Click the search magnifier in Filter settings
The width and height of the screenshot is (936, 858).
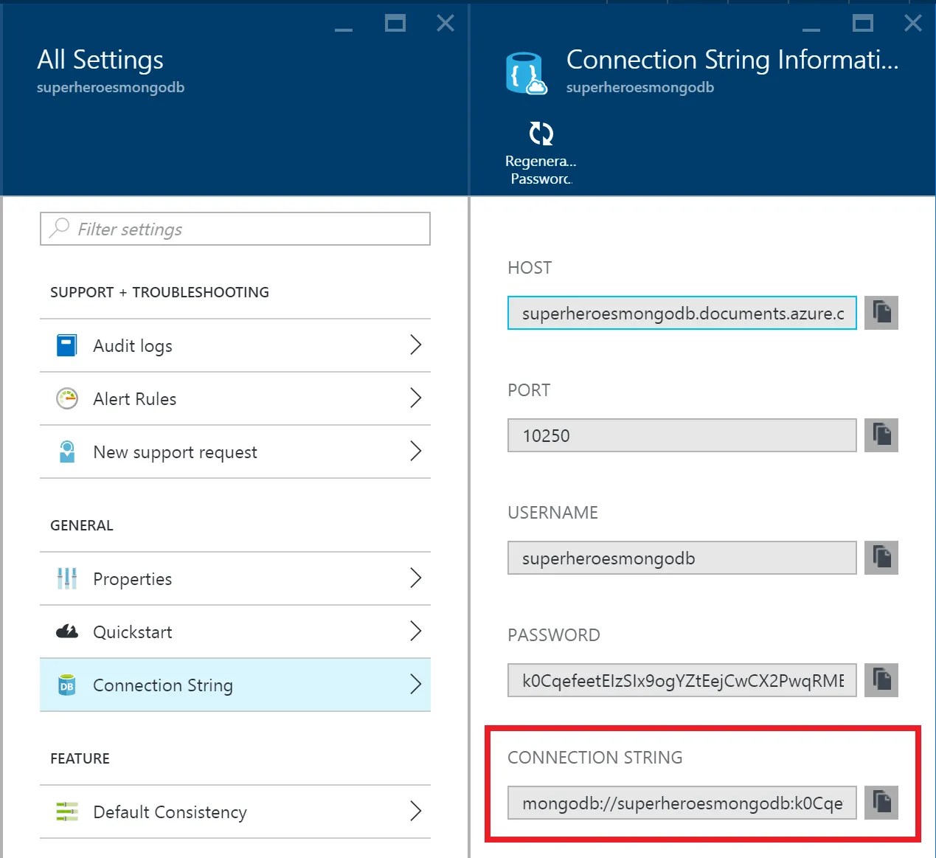coord(59,228)
